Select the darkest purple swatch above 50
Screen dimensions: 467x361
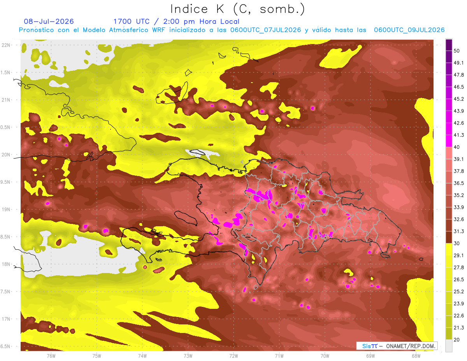(449, 45)
